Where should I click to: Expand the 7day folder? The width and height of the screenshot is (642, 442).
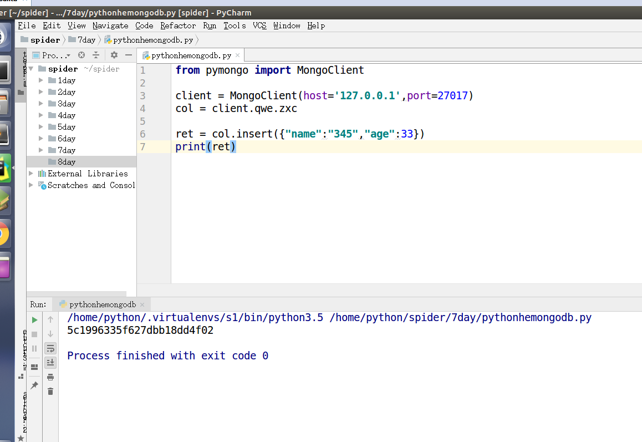point(41,150)
